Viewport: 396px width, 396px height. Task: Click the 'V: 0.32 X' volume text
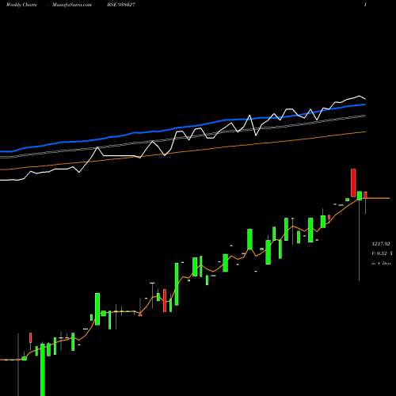382,253
